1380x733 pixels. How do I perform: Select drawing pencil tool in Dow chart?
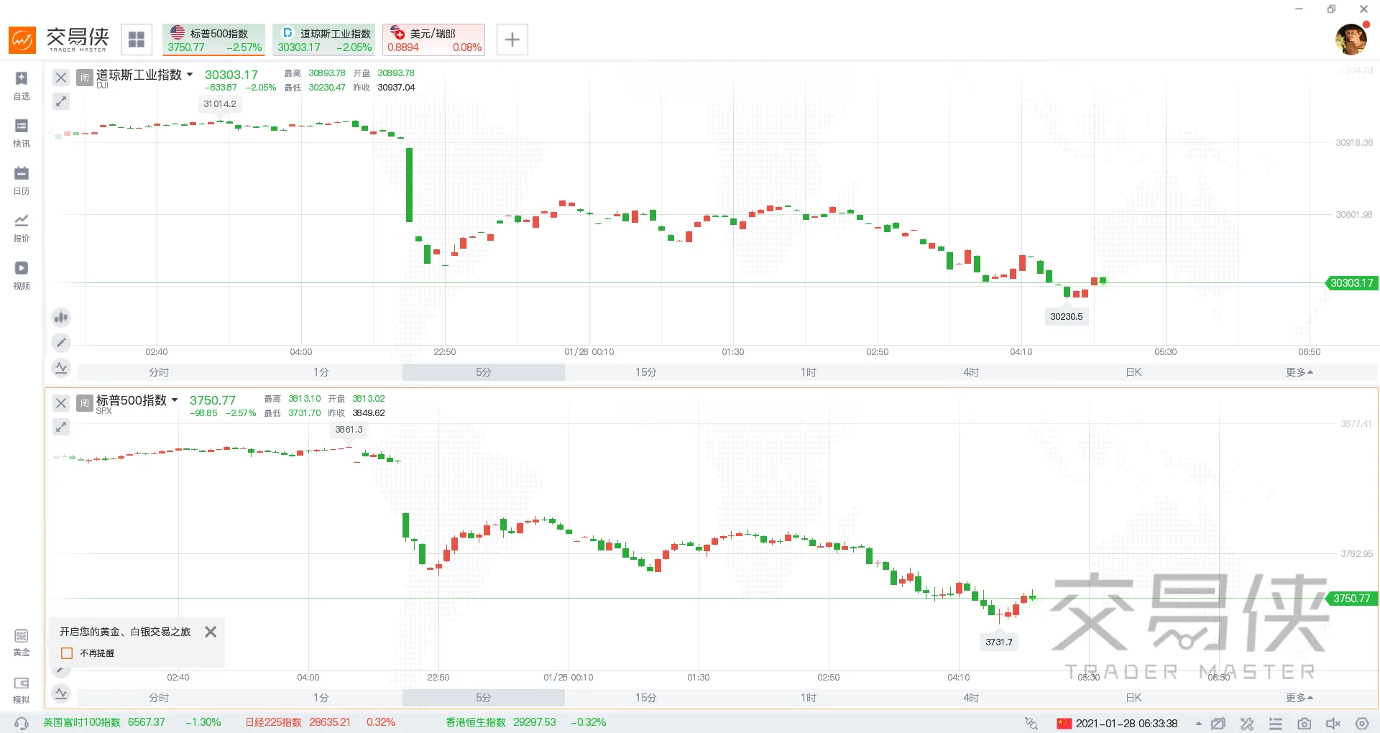61,343
